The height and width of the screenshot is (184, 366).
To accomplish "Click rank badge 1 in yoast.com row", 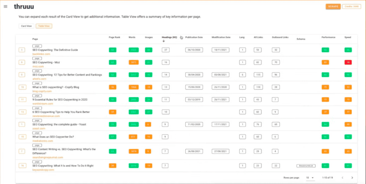I will point(22,124).
